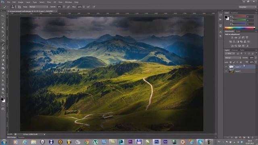Open After Effects from the taskbar
This screenshot has width=258, height=145.
coord(165,142)
